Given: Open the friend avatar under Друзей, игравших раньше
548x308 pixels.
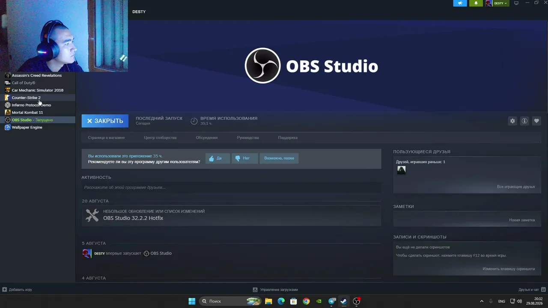Looking at the screenshot, I should [401, 170].
